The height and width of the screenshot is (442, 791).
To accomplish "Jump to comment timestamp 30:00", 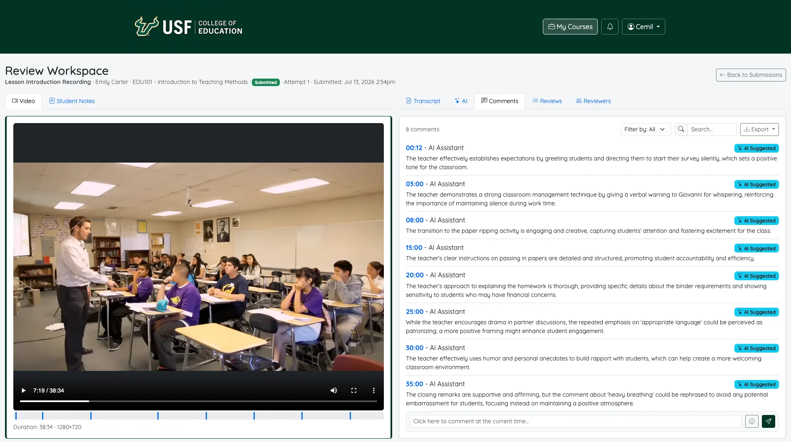I will tap(415, 348).
